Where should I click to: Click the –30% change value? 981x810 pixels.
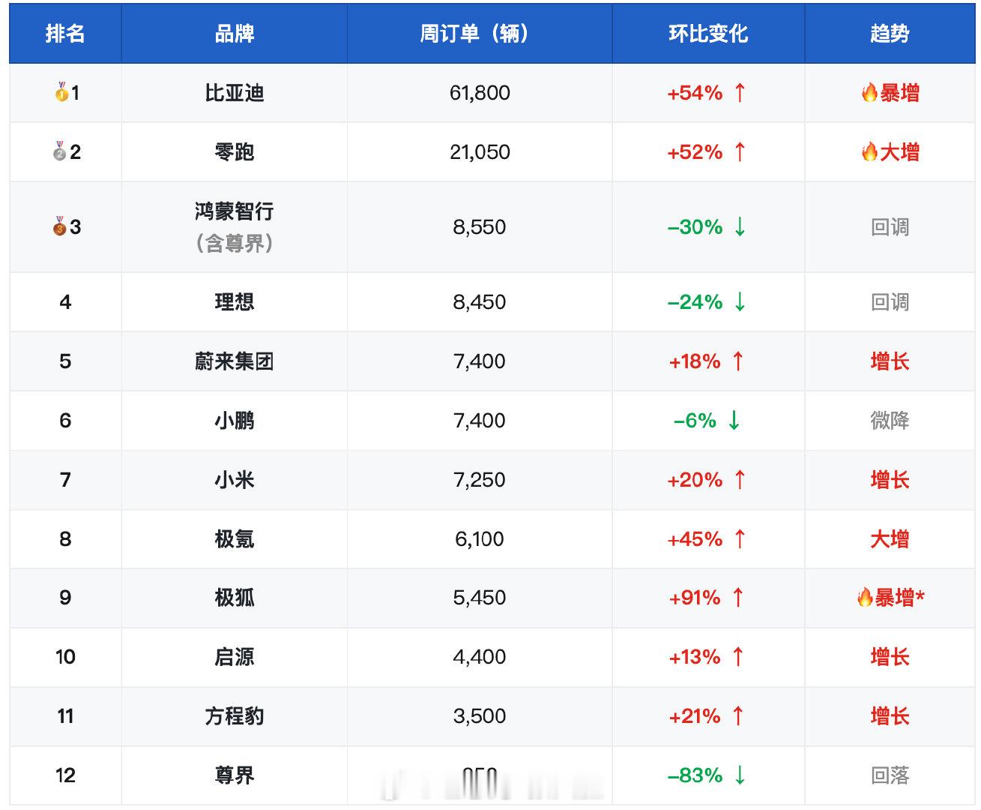pyautogui.click(x=695, y=226)
